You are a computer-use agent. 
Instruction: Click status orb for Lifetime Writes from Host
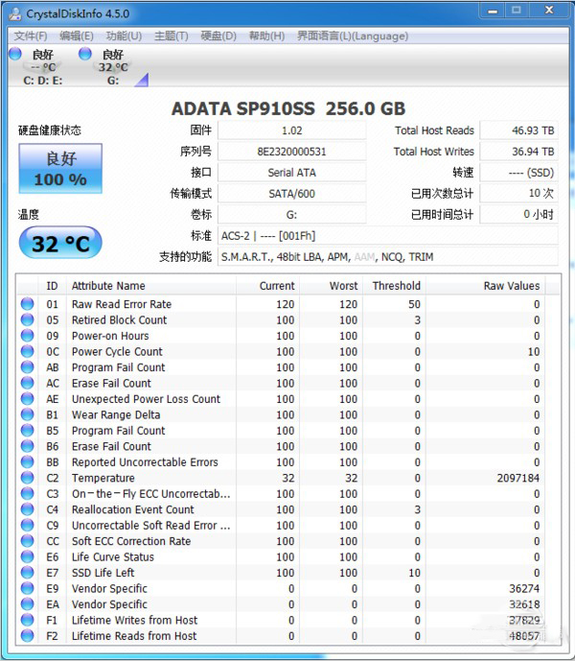pyautogui.click(x=28, y=620)
